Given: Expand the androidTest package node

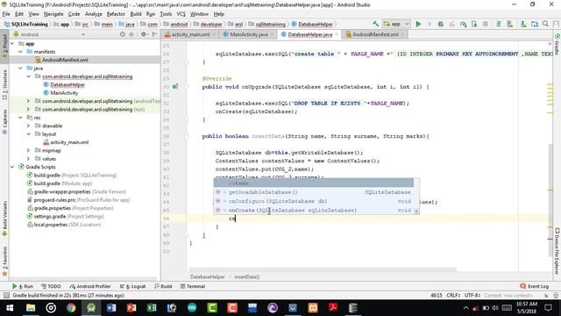Looking at the screenshot, I should 28,101.
